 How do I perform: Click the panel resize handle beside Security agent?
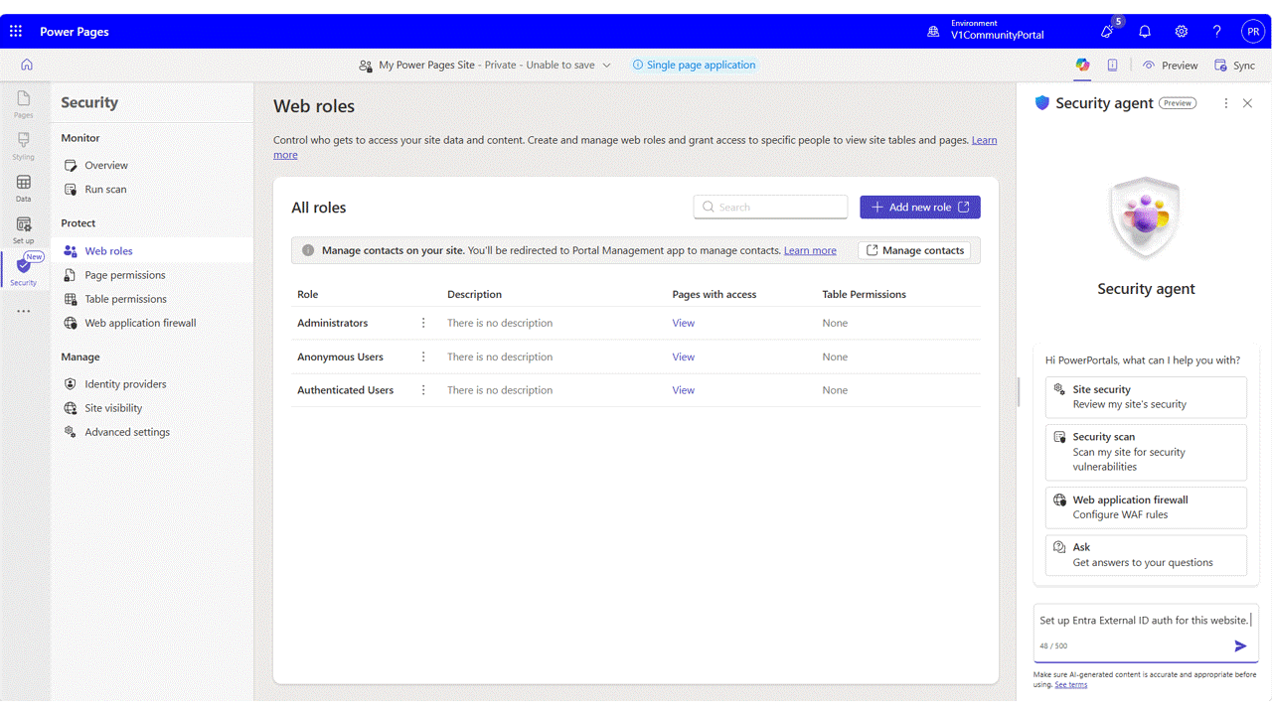click(1019, 392)
